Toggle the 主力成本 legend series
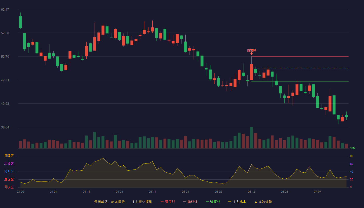This screenshot has height=208, width=364. tap(237, 202)
